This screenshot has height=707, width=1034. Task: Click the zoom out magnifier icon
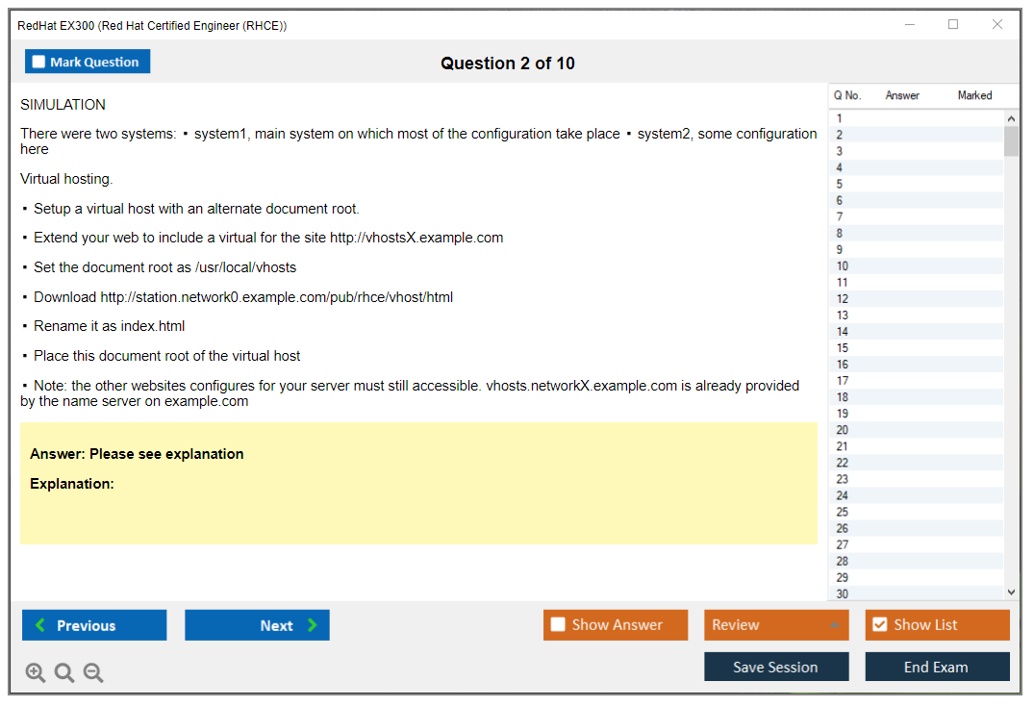93,673
